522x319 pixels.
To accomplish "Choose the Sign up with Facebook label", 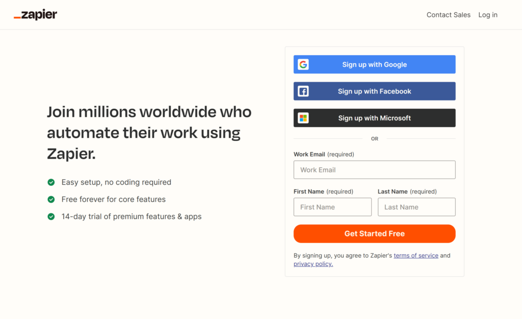I will 375,91.
